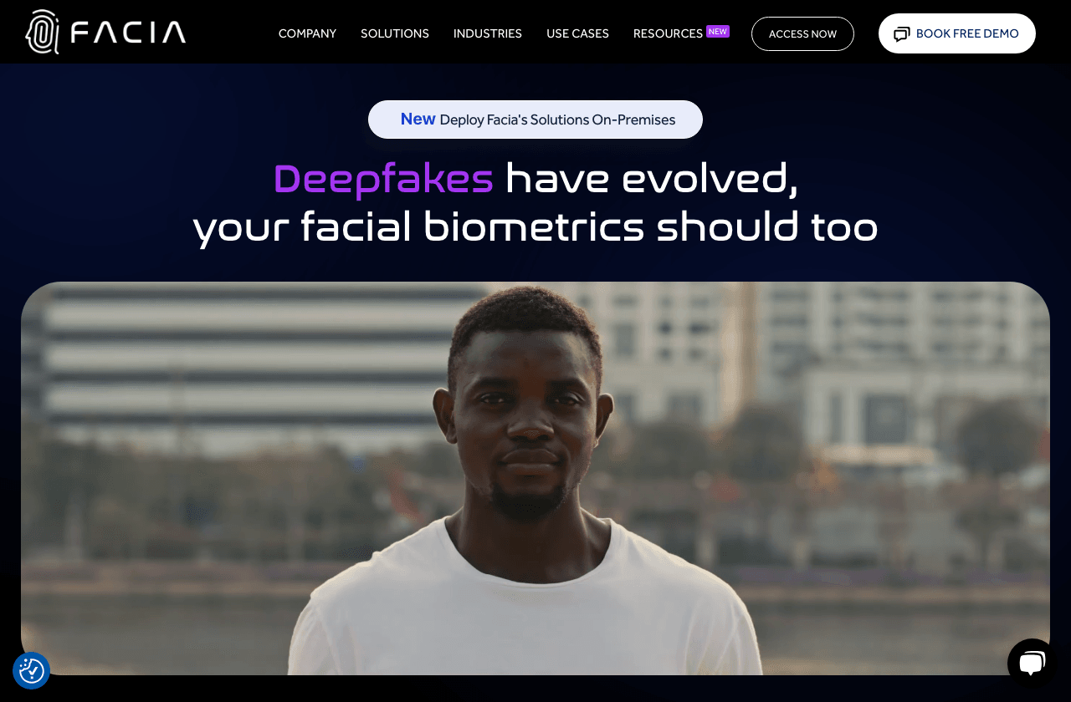Click the FACIA wordmark text
Screen dimensions: 1071x702
pyautogui.click(x=128, y=33)
